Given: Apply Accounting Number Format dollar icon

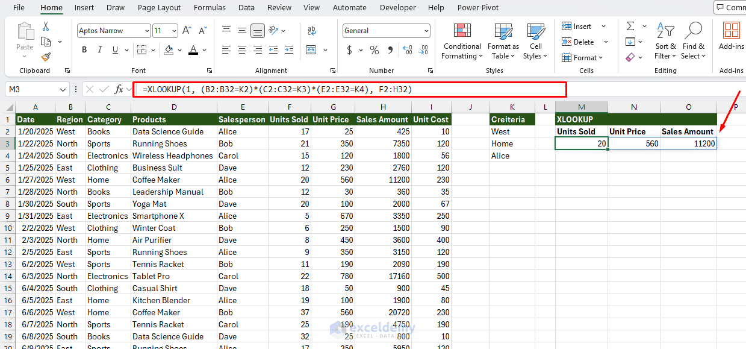Looking at the screenshot, I should point(349,50).
